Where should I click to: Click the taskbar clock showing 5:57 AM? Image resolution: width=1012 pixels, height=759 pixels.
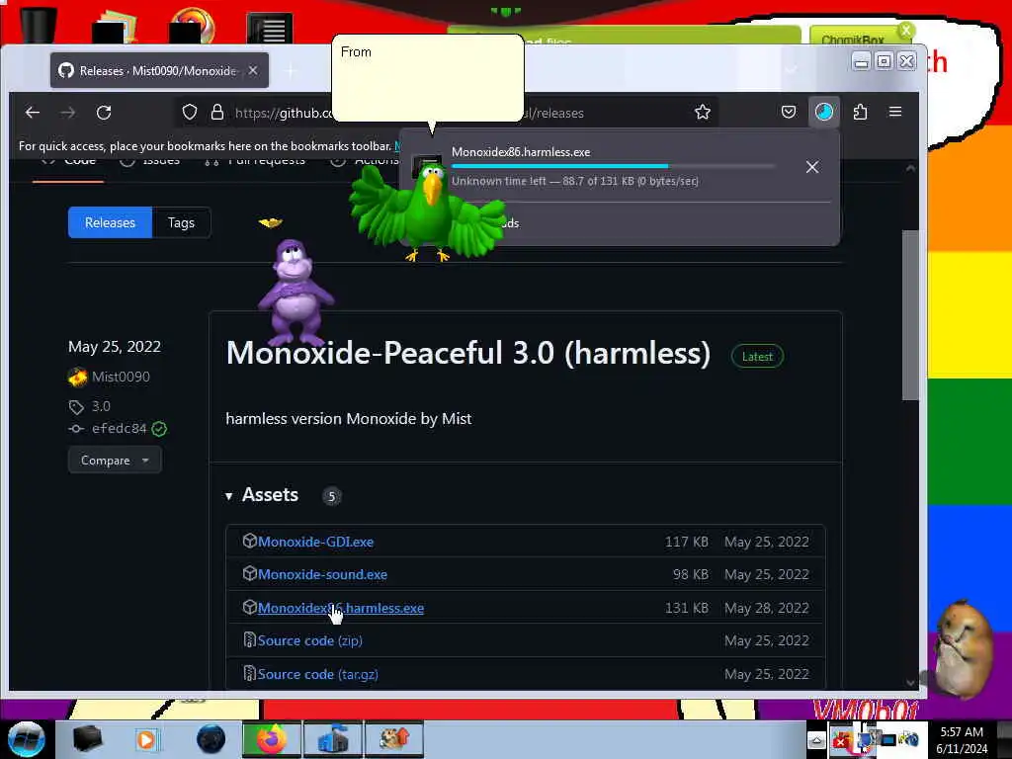click(x=962, y=740)
